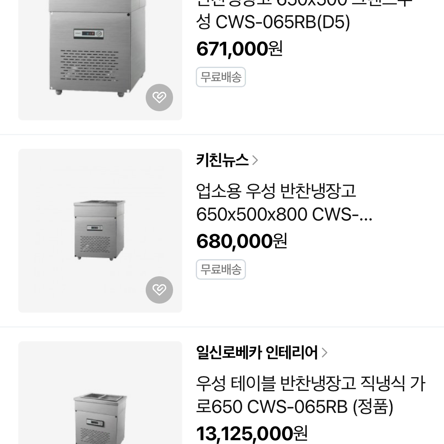Click the chevron arrow next to 키친뉴스

pyautogui.click(x=255, y=160)
